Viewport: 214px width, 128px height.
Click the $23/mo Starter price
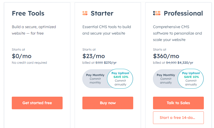point(94,56)
